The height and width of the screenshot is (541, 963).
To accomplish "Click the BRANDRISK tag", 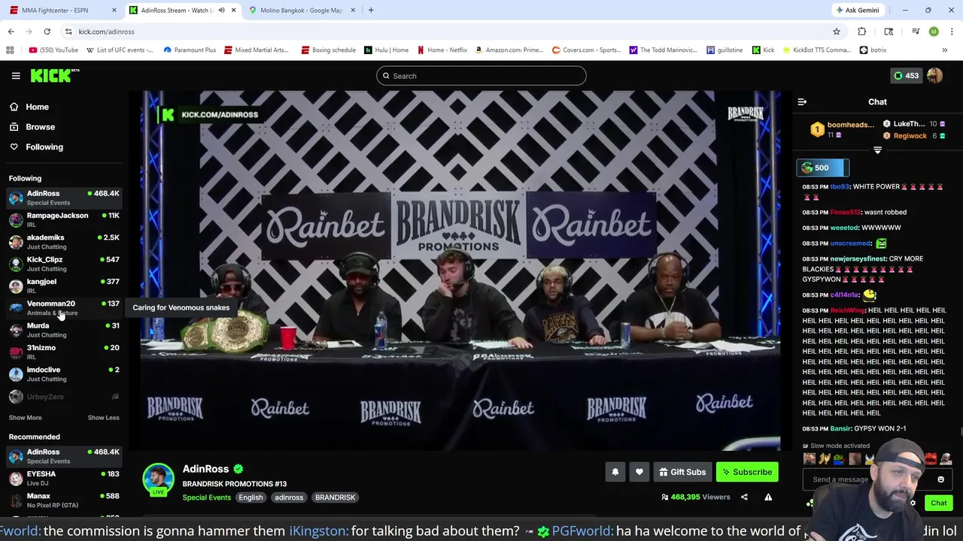I will (335, 497).
